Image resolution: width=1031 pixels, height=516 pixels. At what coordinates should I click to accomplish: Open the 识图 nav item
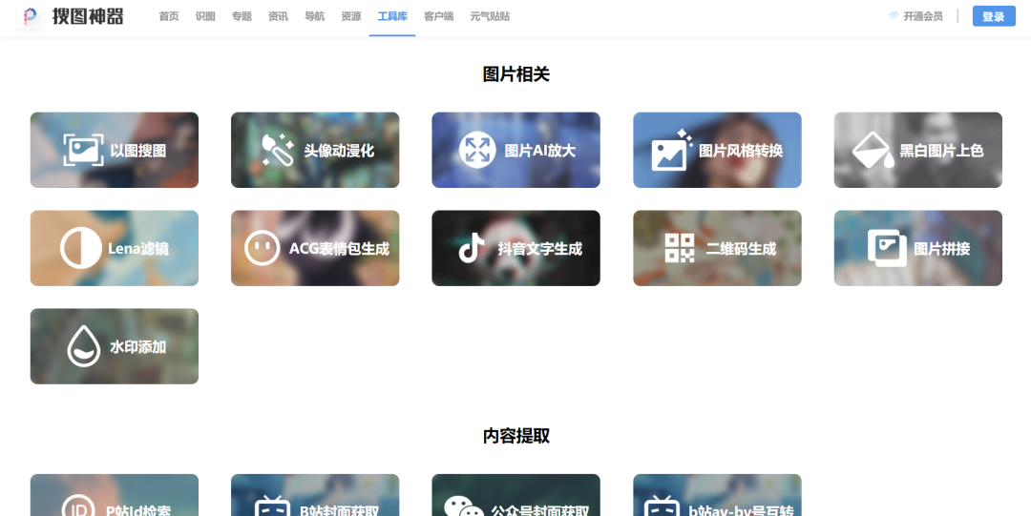[x=205, y=16]
